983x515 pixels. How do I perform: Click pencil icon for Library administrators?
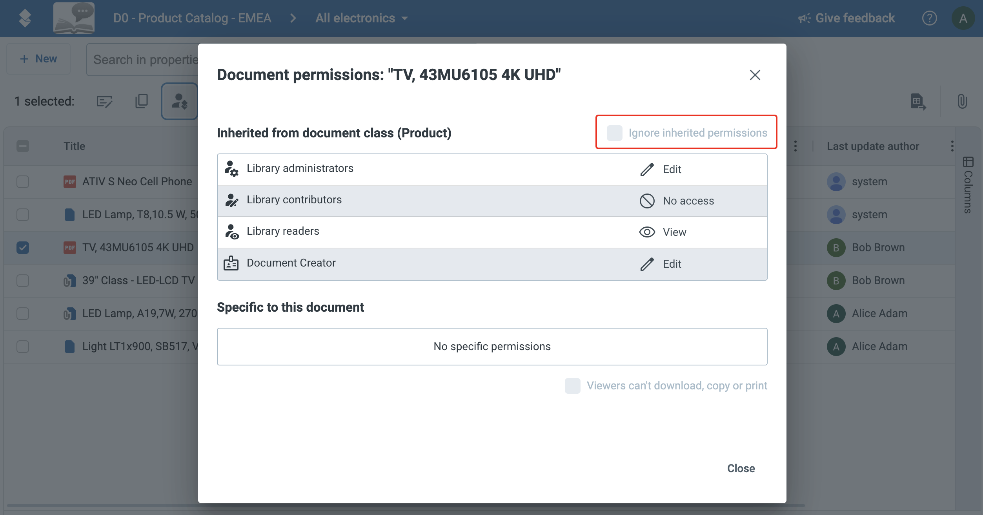point(647,170)
